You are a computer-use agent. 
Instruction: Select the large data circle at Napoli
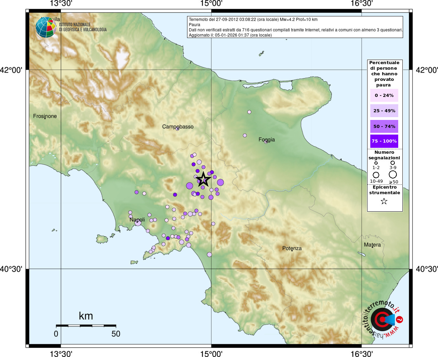(x=138, y=222)
